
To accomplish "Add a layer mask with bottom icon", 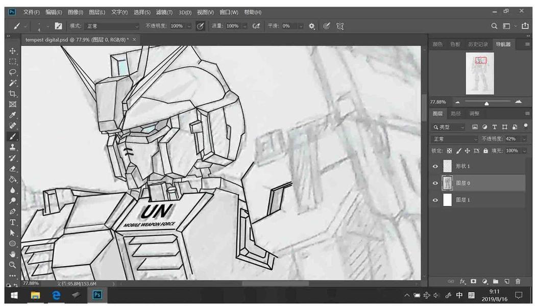I will point(474,282).
